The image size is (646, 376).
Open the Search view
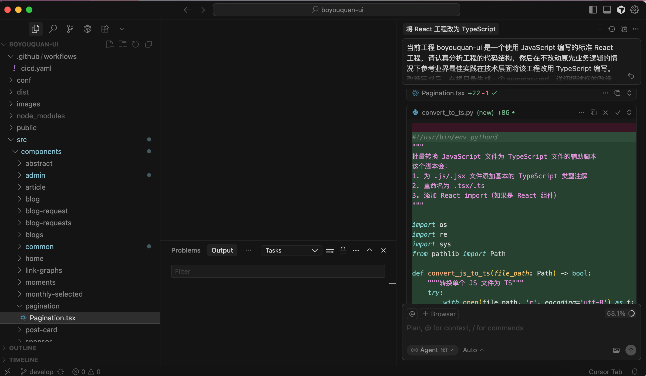pos(53,29)
